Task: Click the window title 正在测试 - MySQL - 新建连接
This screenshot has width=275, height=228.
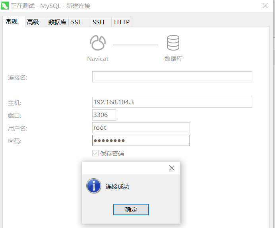Action: coord(50,6)
